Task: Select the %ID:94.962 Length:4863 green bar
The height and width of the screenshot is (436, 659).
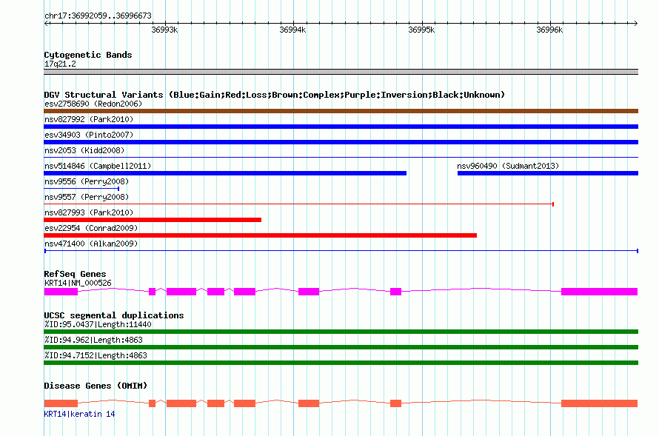Action: pos(341,347)
